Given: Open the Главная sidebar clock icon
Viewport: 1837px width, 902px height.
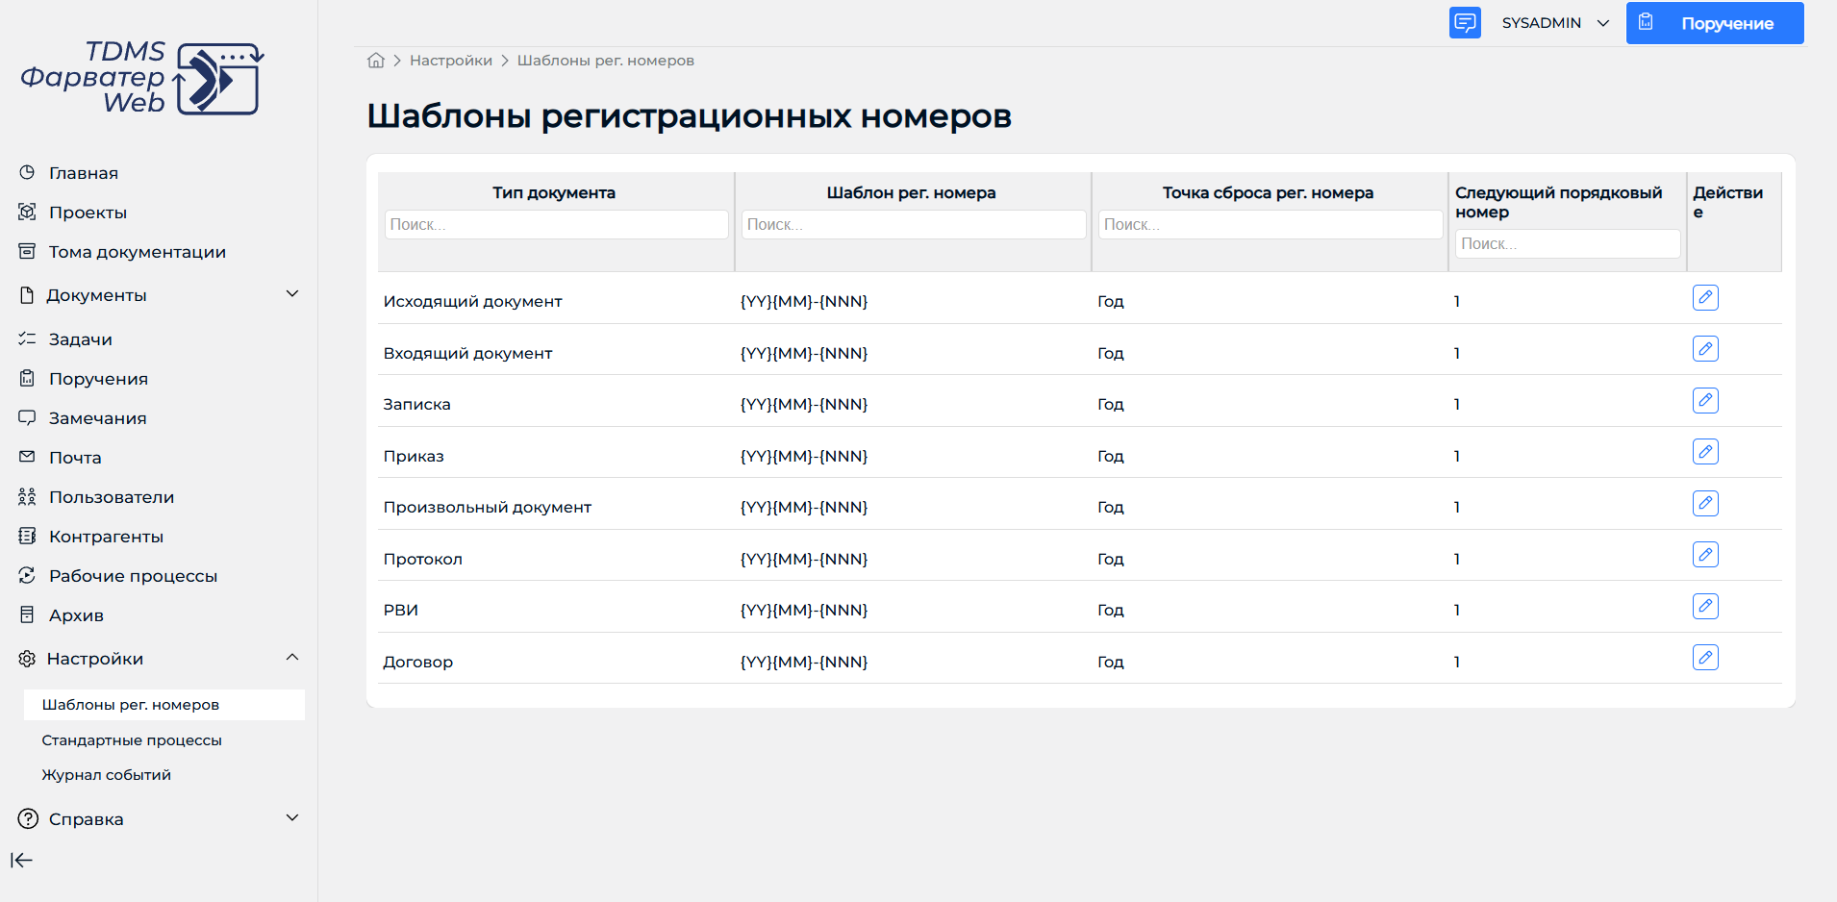Looking at the screenshot, I should (27, 172).
